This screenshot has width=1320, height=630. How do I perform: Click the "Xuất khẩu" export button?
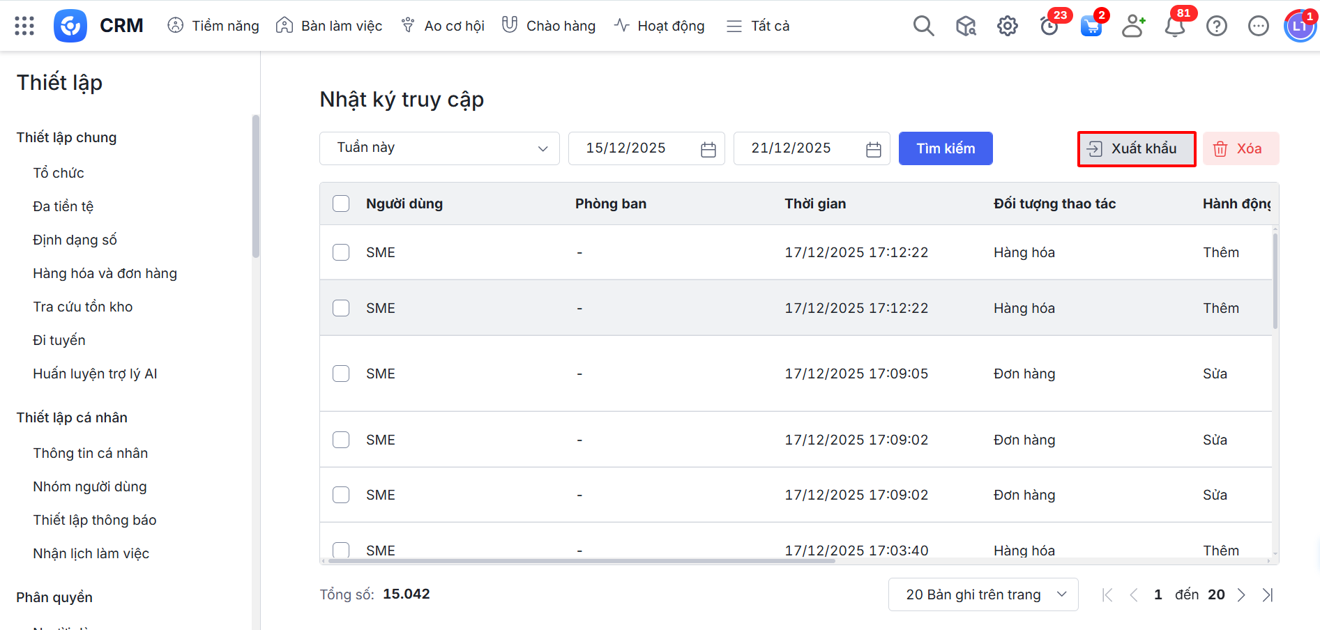[1137, 148]
